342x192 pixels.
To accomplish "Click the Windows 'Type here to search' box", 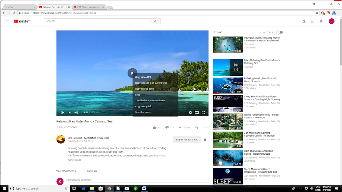I will point(39,189).
